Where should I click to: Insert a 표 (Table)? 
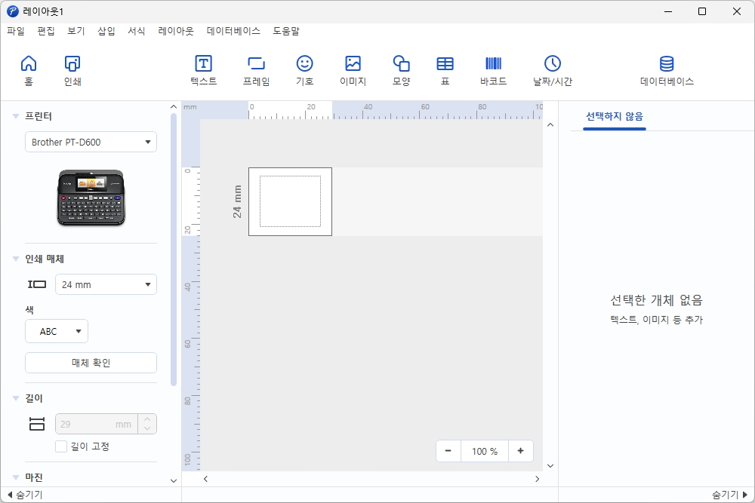(445, 70)
